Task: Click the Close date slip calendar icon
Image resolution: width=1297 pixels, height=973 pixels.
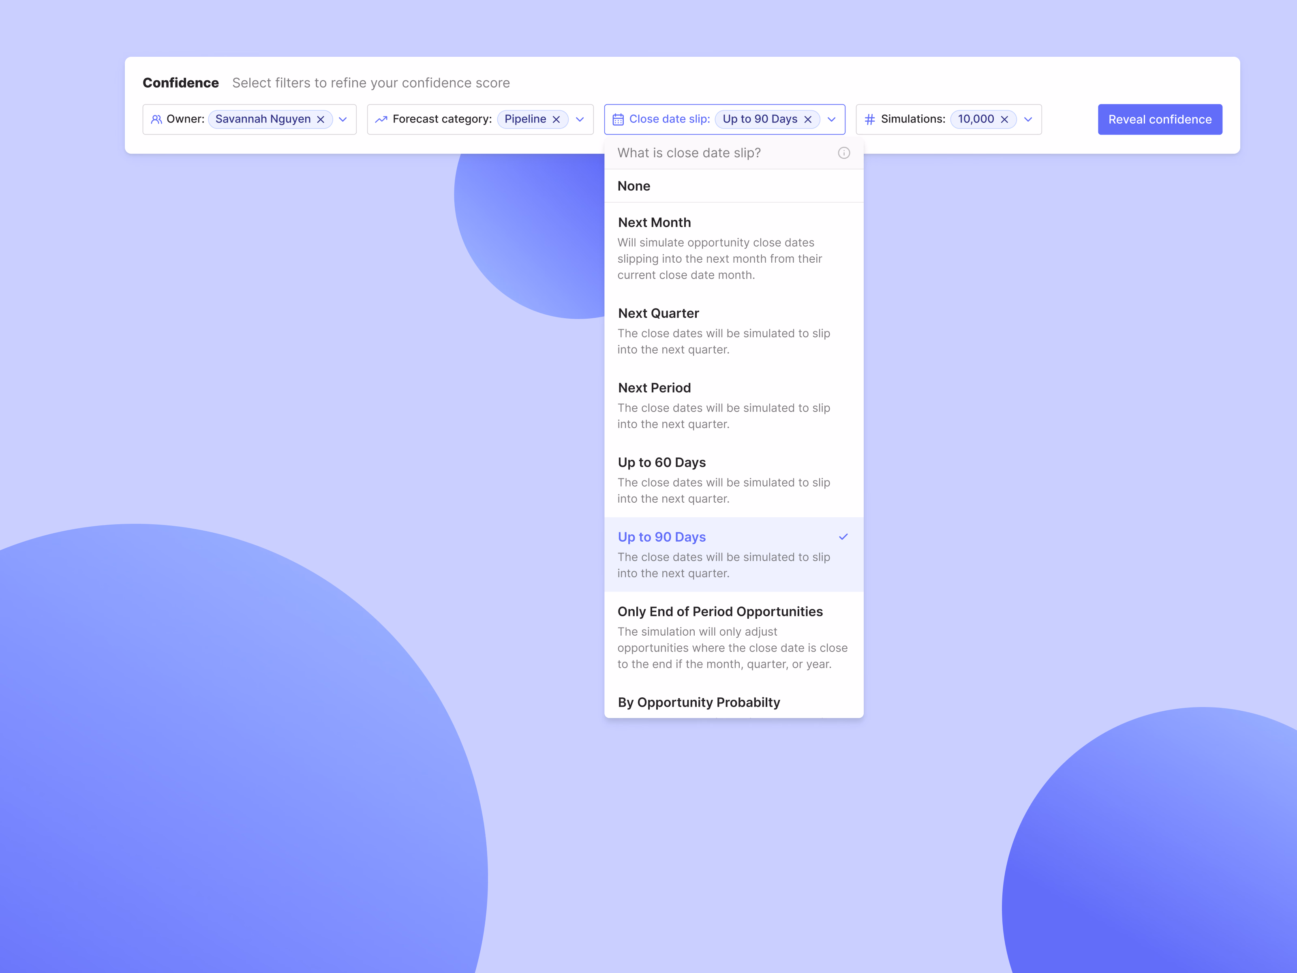Action: [618, 119]
